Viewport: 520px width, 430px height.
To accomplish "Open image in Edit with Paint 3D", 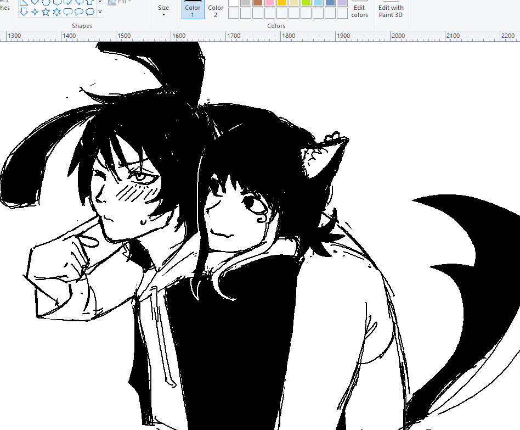I will pyautogui.click(x=391, y=10).
